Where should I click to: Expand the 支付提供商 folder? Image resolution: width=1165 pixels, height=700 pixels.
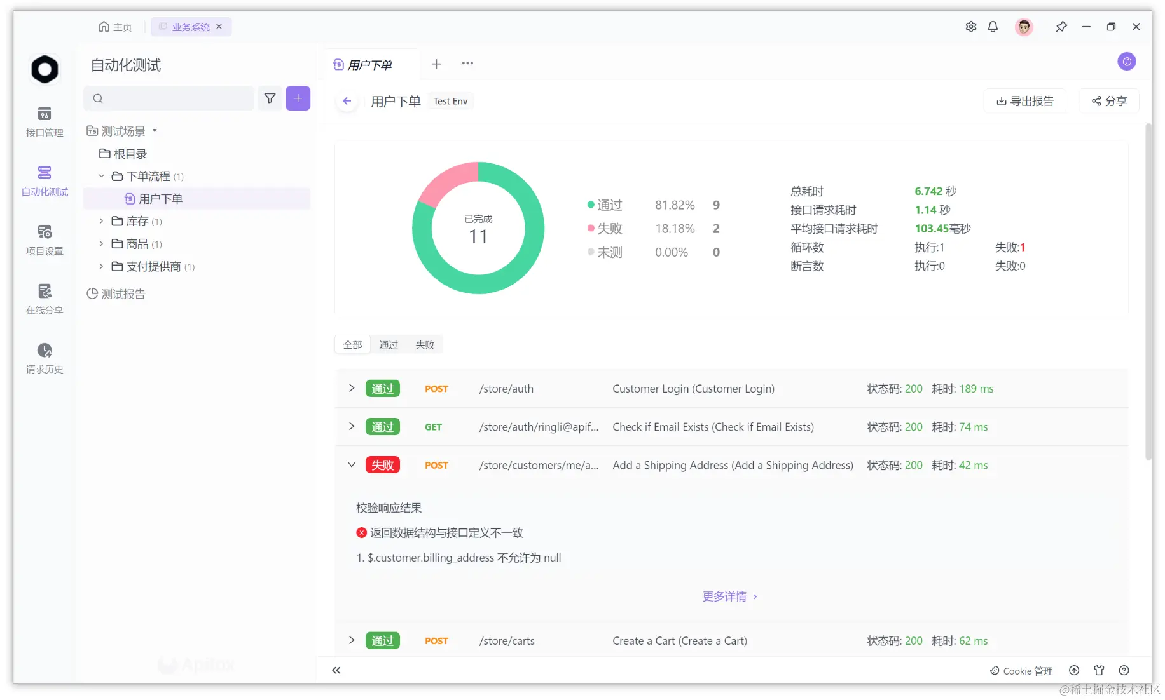point(101,266)
